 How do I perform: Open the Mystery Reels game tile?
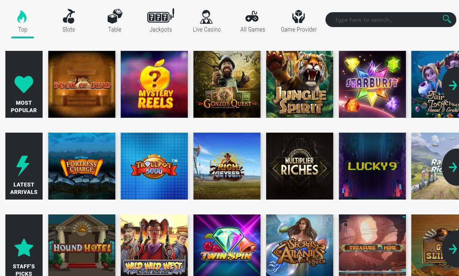pos(154,84)
